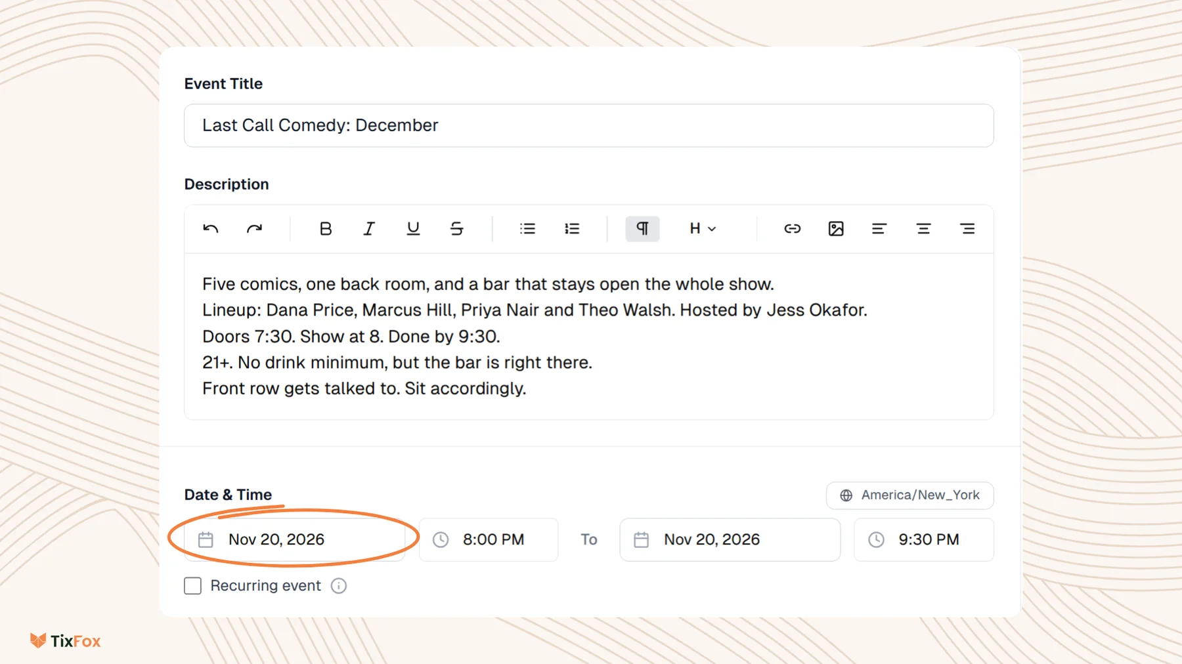Open the 8:00 PM start time picker
The image size is (1182, 664).
489,539
